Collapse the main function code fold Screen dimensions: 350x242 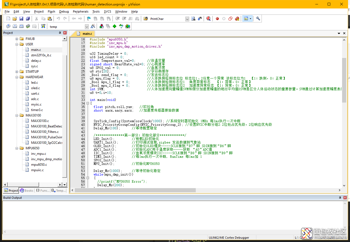click(88, 103)
